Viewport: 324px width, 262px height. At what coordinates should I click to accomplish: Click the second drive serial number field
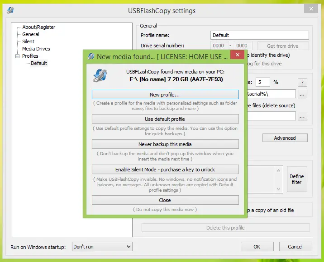coord(243,46)
